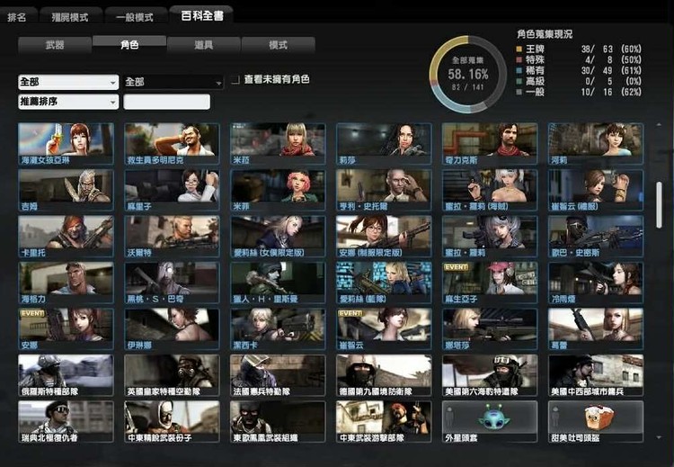Select the 法國憲兵特勤隊 card
Viewport: 674px width, 467px height.
278,375
